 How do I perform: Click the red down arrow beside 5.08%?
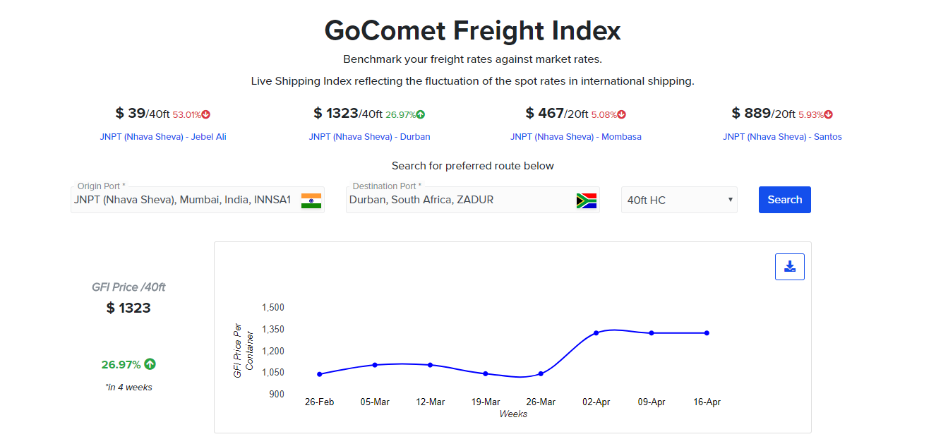click(x=621, y=112)
